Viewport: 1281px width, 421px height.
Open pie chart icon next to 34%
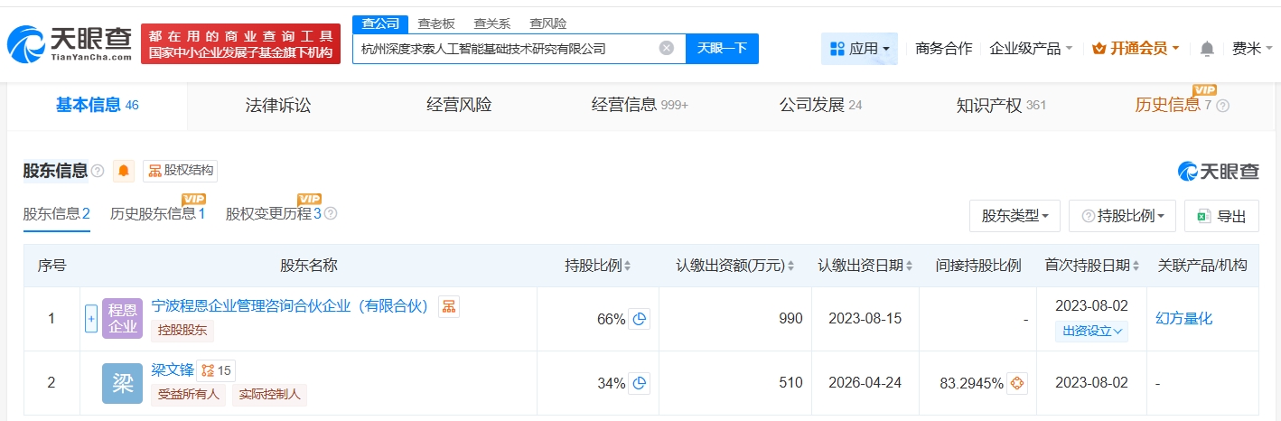(x=639, y=383)
